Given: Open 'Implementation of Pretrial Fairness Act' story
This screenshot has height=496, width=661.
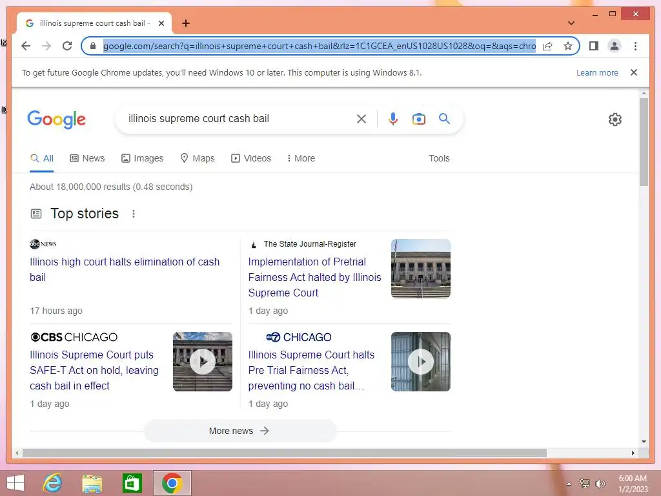Looking at the screenshot, I should (315, 277).
